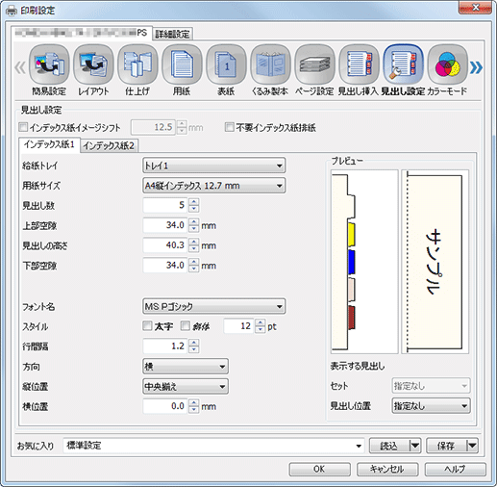Select the レイアウト layout icon
The image size is (497, 487).
tap(93, 64)
